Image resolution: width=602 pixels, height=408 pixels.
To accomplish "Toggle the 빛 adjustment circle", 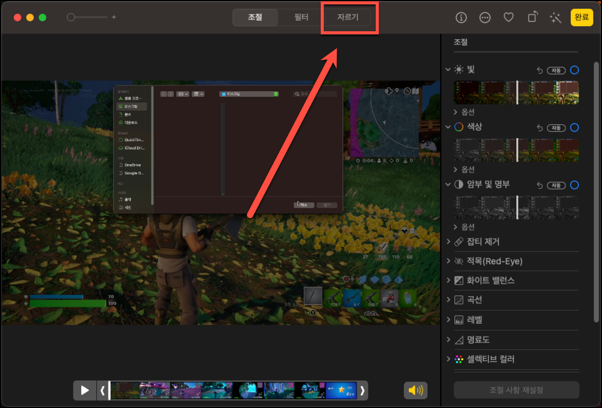I will (x=574, y=70).
